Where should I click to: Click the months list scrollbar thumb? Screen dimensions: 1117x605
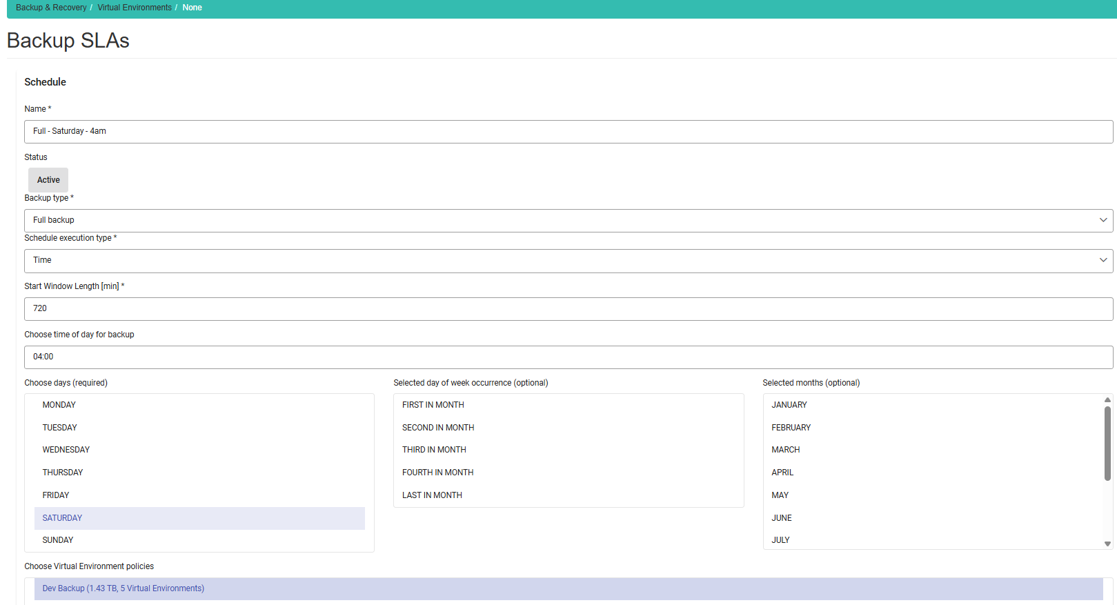click(1107, 443)
